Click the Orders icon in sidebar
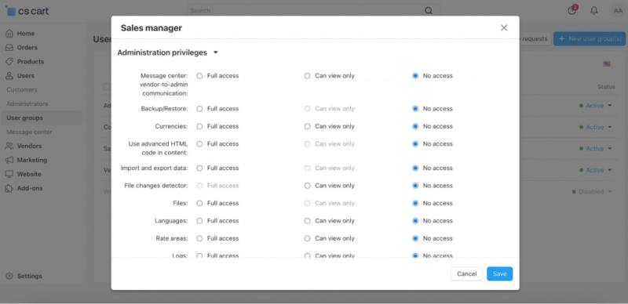Screen dimensions: 628x304 point(9,48)
